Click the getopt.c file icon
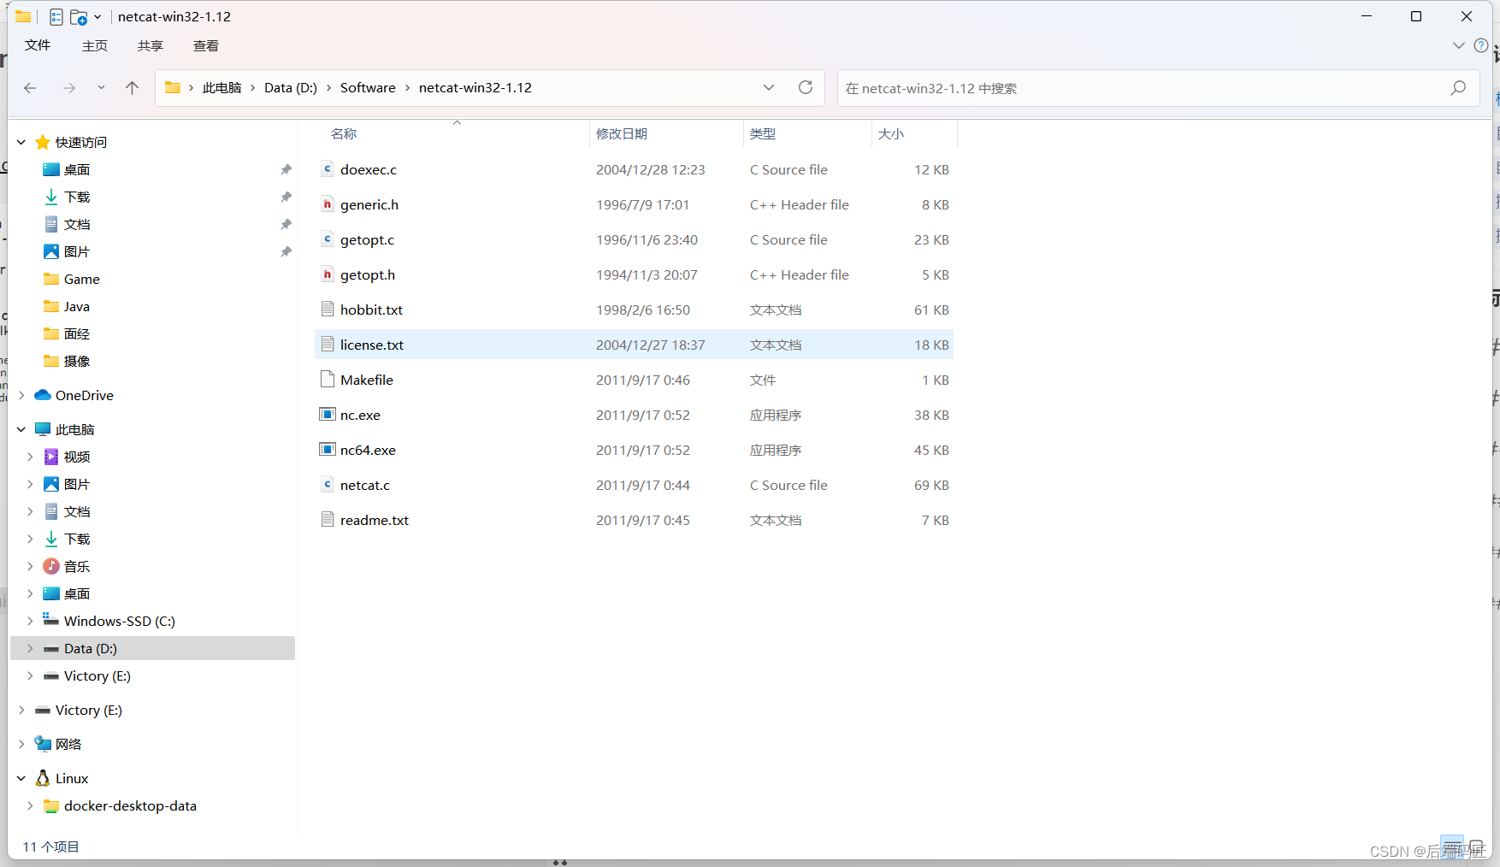This screenshot has width=1500, height=867. coord(327,239)
